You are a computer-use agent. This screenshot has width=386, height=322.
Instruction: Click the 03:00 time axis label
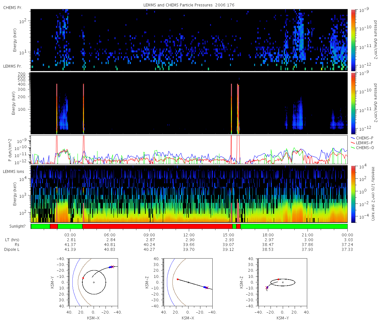(x=70, y=235)
